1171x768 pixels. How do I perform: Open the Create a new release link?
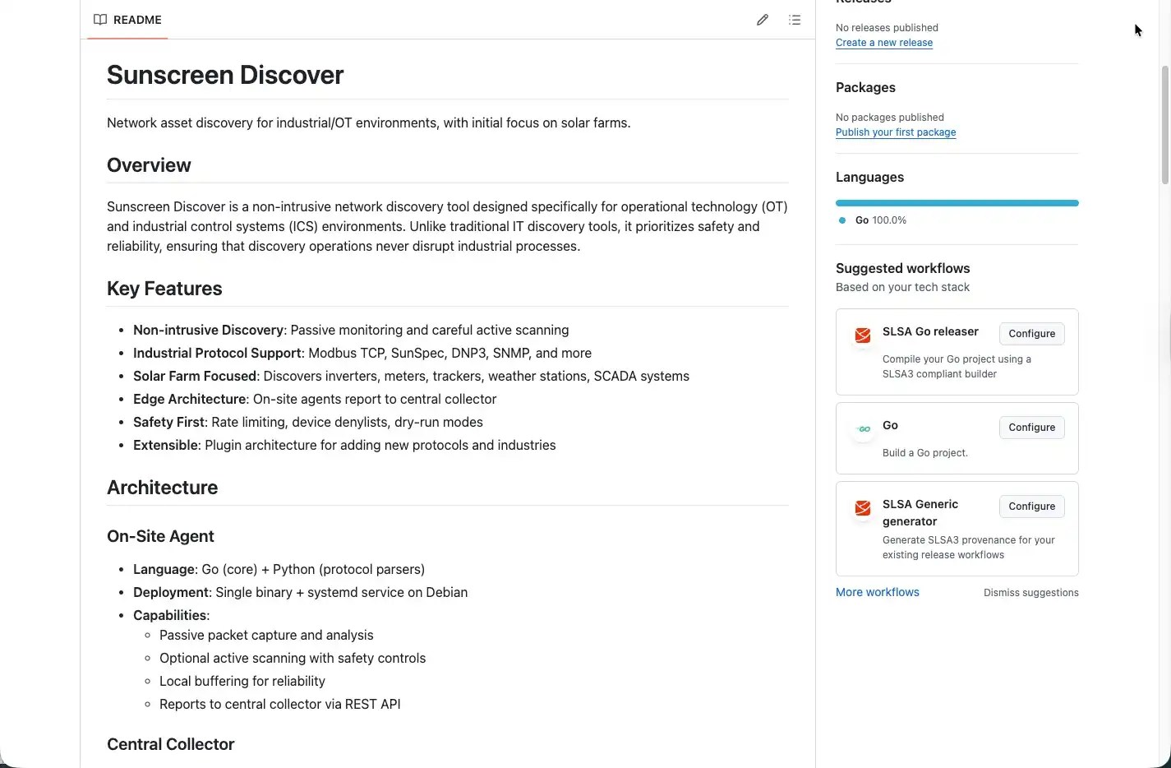click(883, 43)
